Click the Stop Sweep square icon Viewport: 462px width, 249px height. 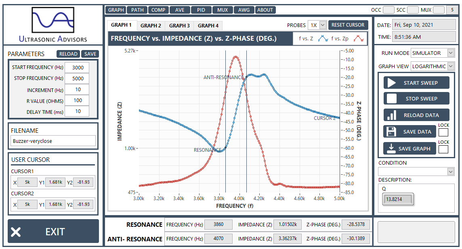click(x=392, y=98)
